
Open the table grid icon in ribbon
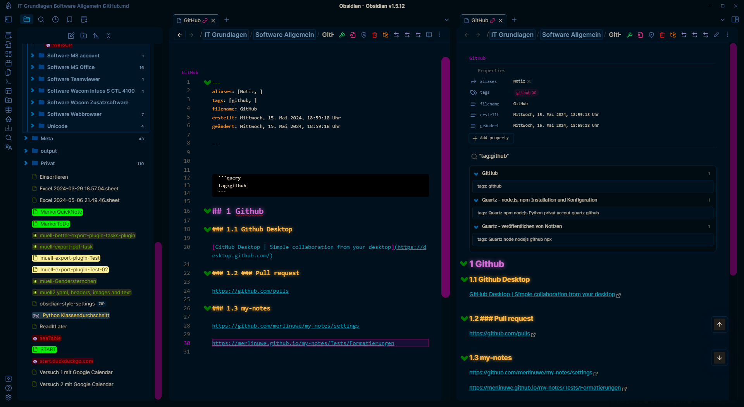9,110
